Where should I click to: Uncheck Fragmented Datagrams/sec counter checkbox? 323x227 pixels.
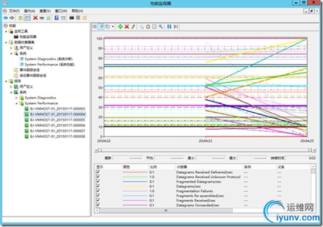(98, 181)
